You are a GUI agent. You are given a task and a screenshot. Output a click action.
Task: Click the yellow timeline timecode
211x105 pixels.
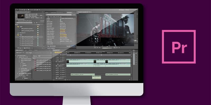tap(58, 52)
